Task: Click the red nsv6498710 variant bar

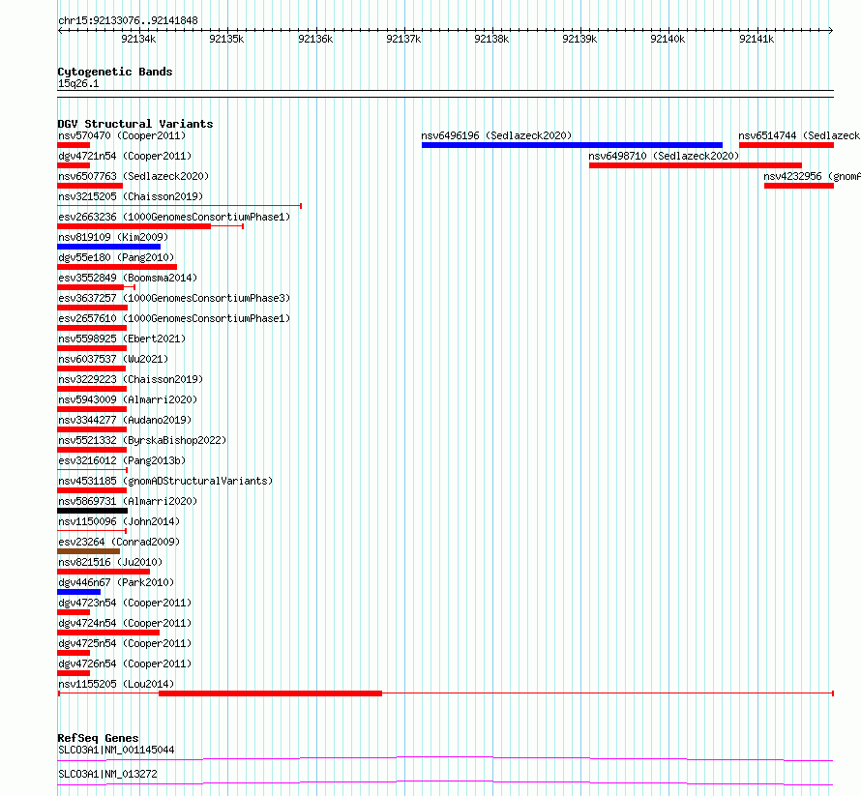Action: tap(696, 165)
